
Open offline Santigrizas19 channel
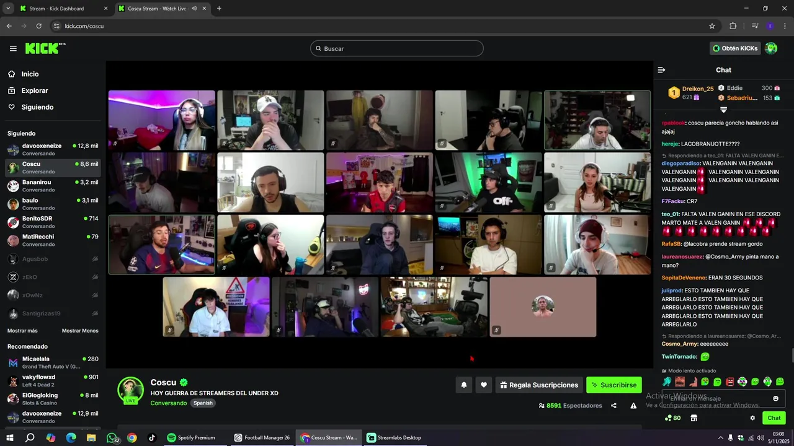tap(53, 313)
